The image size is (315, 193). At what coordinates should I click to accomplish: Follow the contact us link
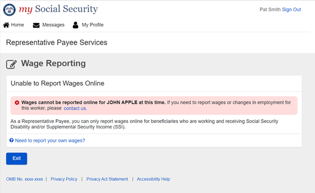click(x=75, y=108)
